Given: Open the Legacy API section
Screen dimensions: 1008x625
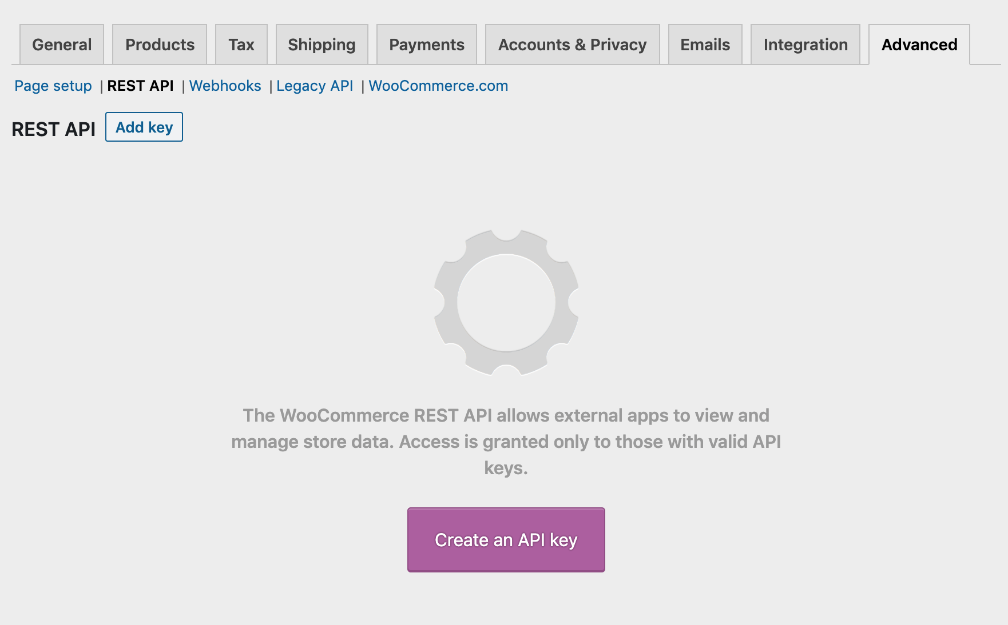Looking at the screenshot, I should (315, 86).
